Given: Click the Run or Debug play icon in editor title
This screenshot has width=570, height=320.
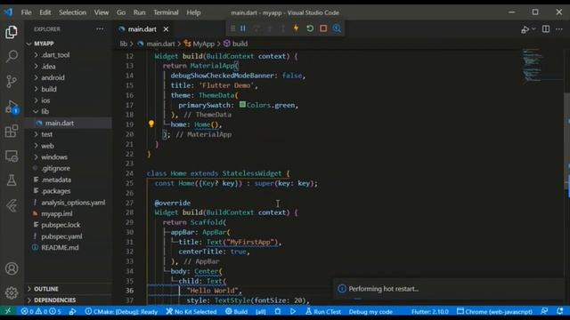Looking at the screenshot, I should tap(525, 29).
